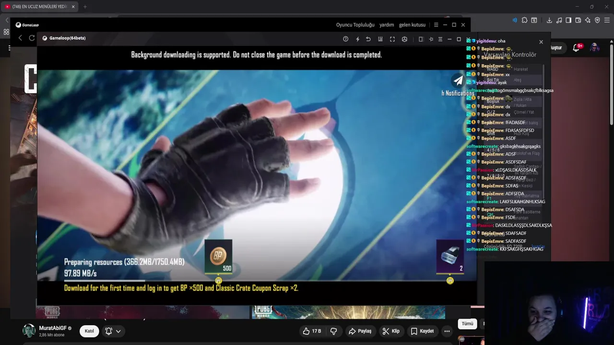Image resolution: width=614 pixels, height=345 pixels.
Task: Toggle browser sidebar panel icon
Action: point(568,20)
